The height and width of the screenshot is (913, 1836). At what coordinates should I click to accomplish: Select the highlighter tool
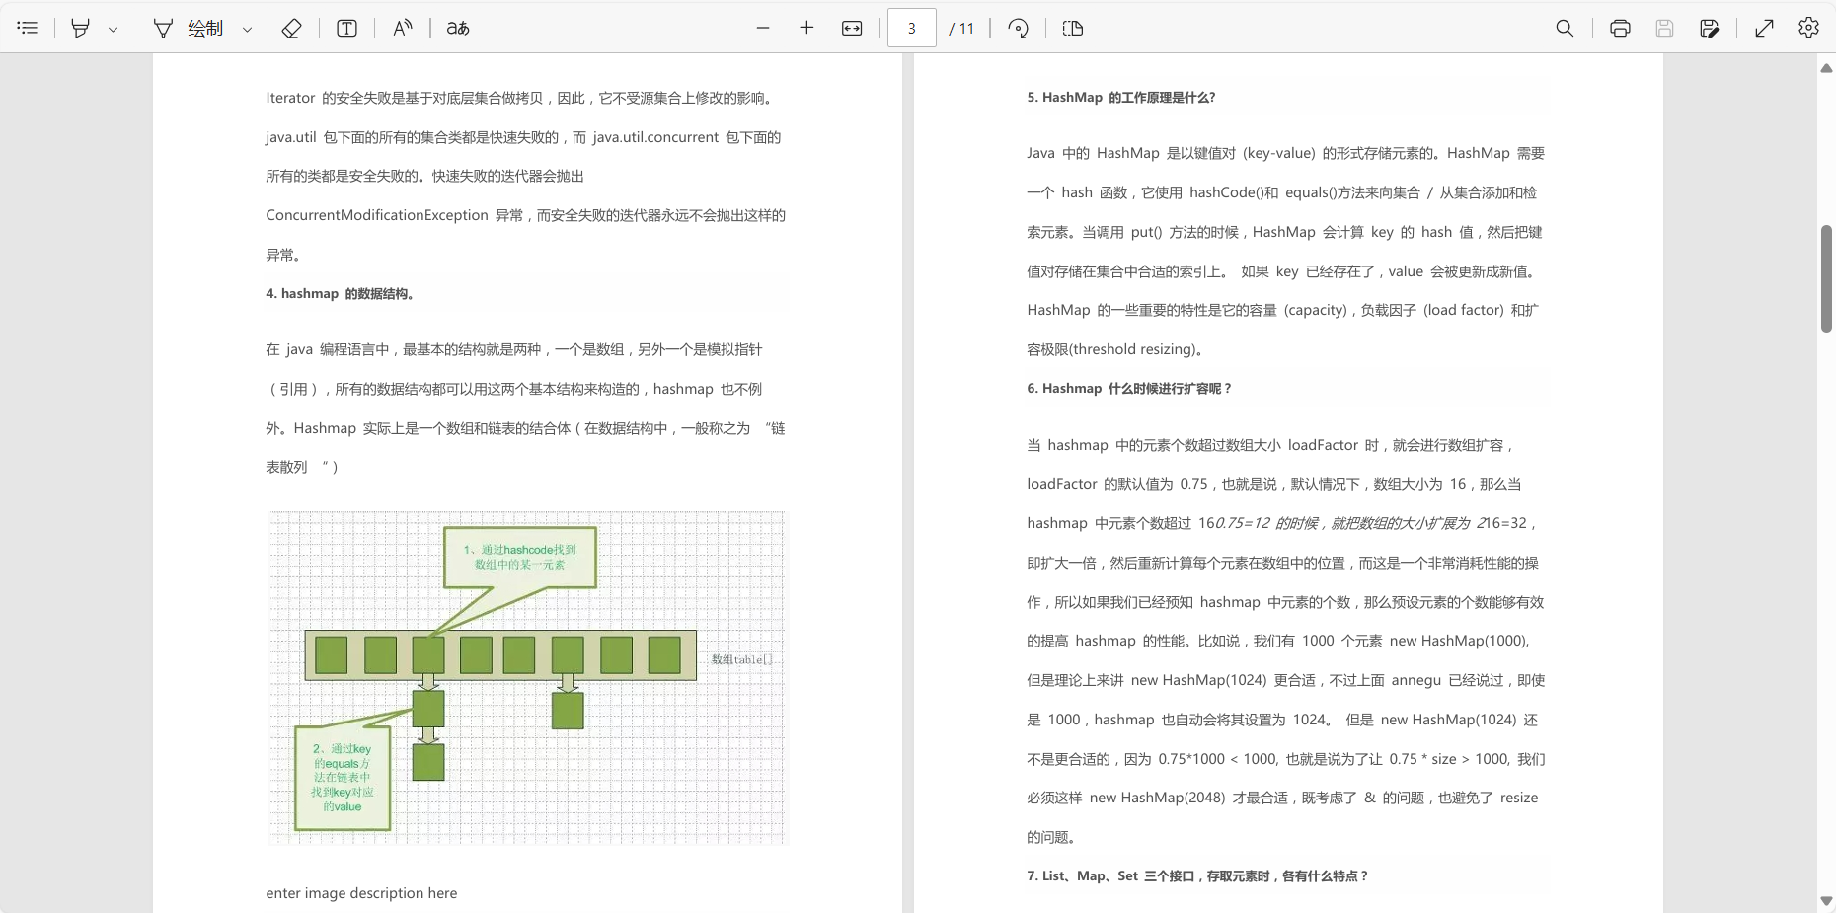(80, 28)
